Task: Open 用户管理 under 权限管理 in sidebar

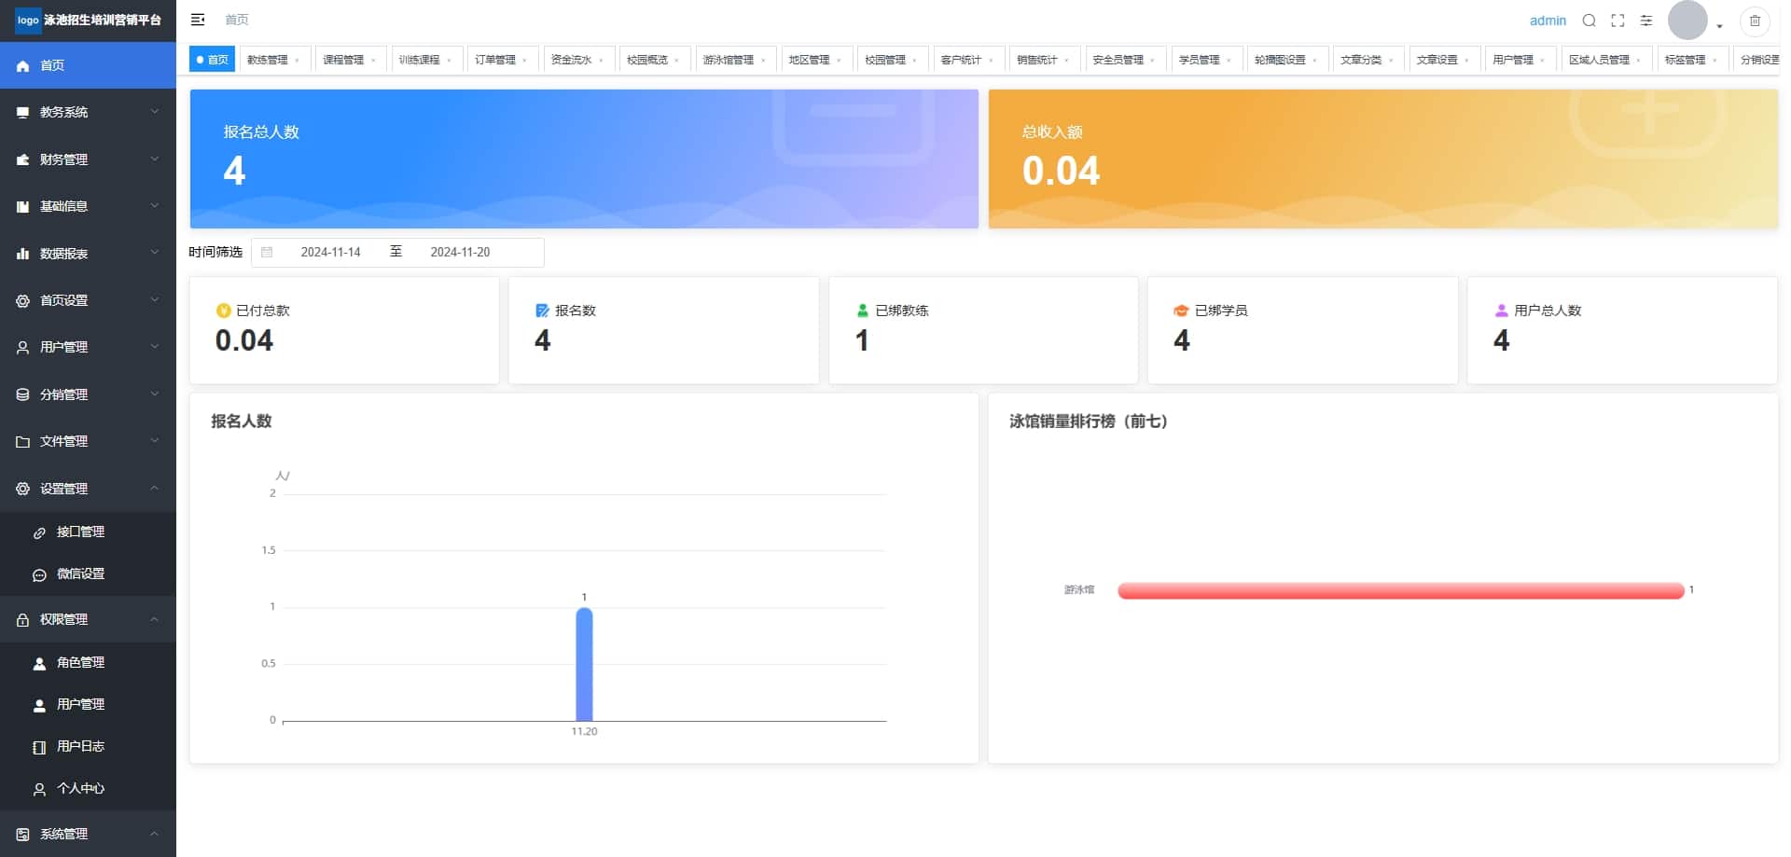Action: coord(88,704)
